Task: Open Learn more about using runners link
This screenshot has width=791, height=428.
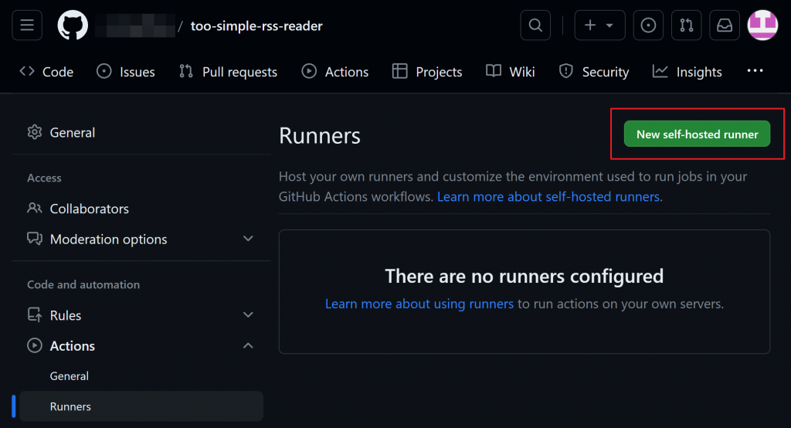Action: 419,304
